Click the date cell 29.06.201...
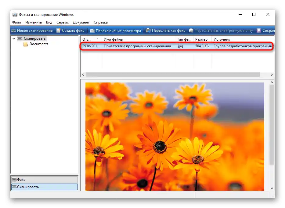 point(91,46)
